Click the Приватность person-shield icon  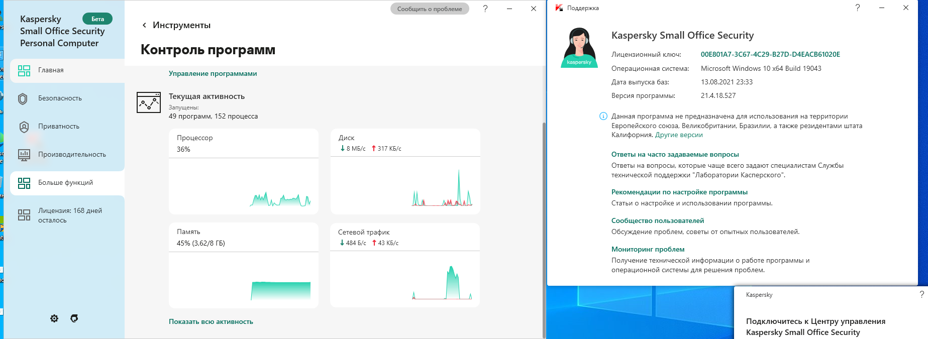coord(24,127)
